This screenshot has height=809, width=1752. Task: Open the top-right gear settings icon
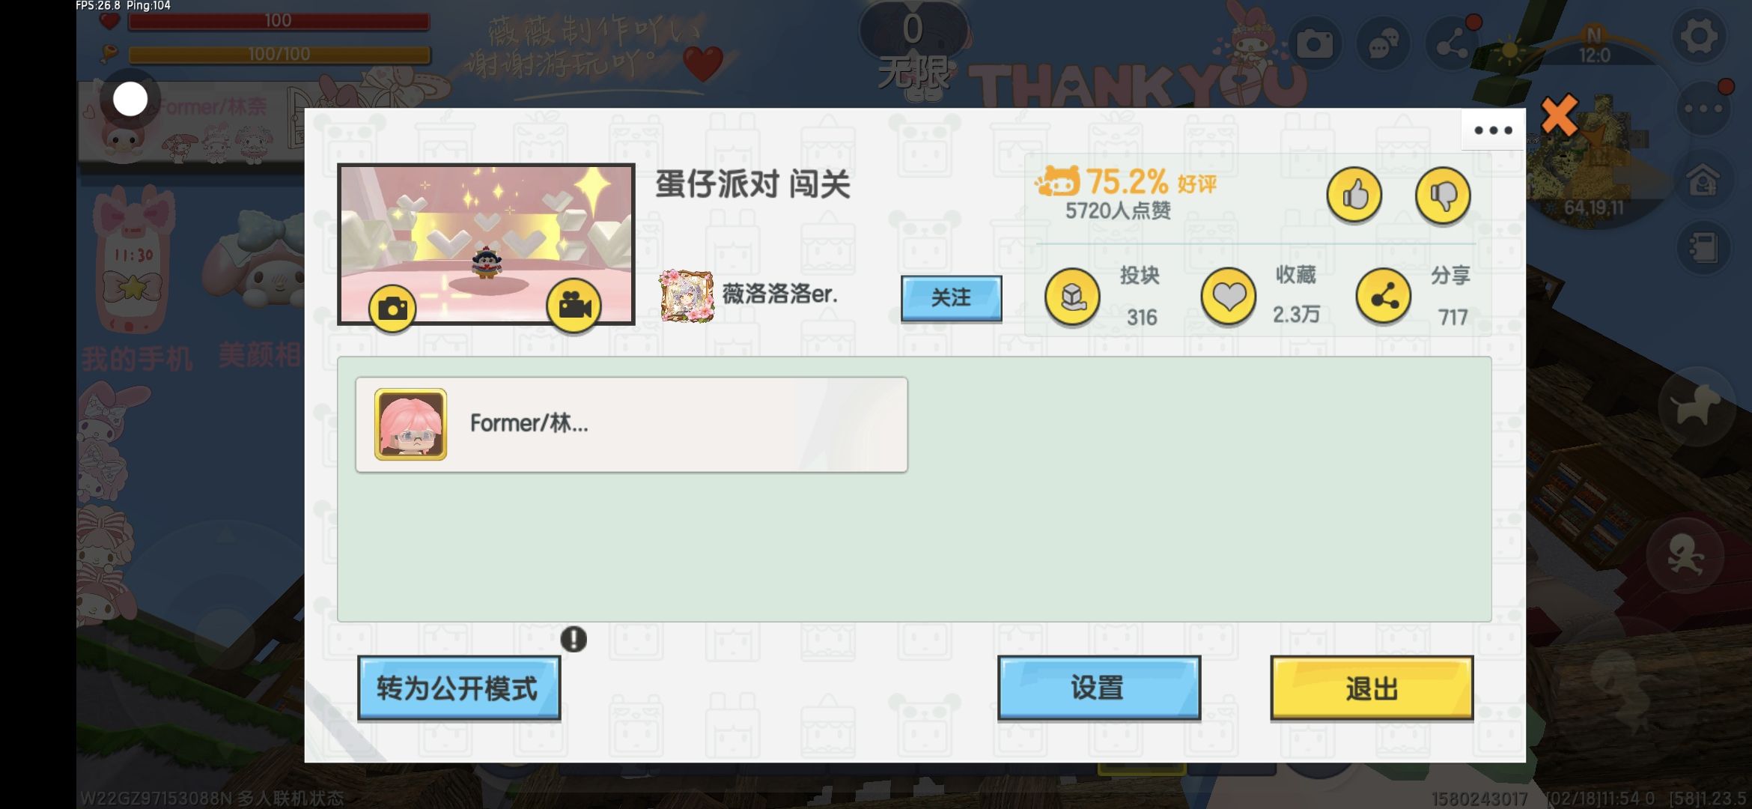coord(1699,36)
